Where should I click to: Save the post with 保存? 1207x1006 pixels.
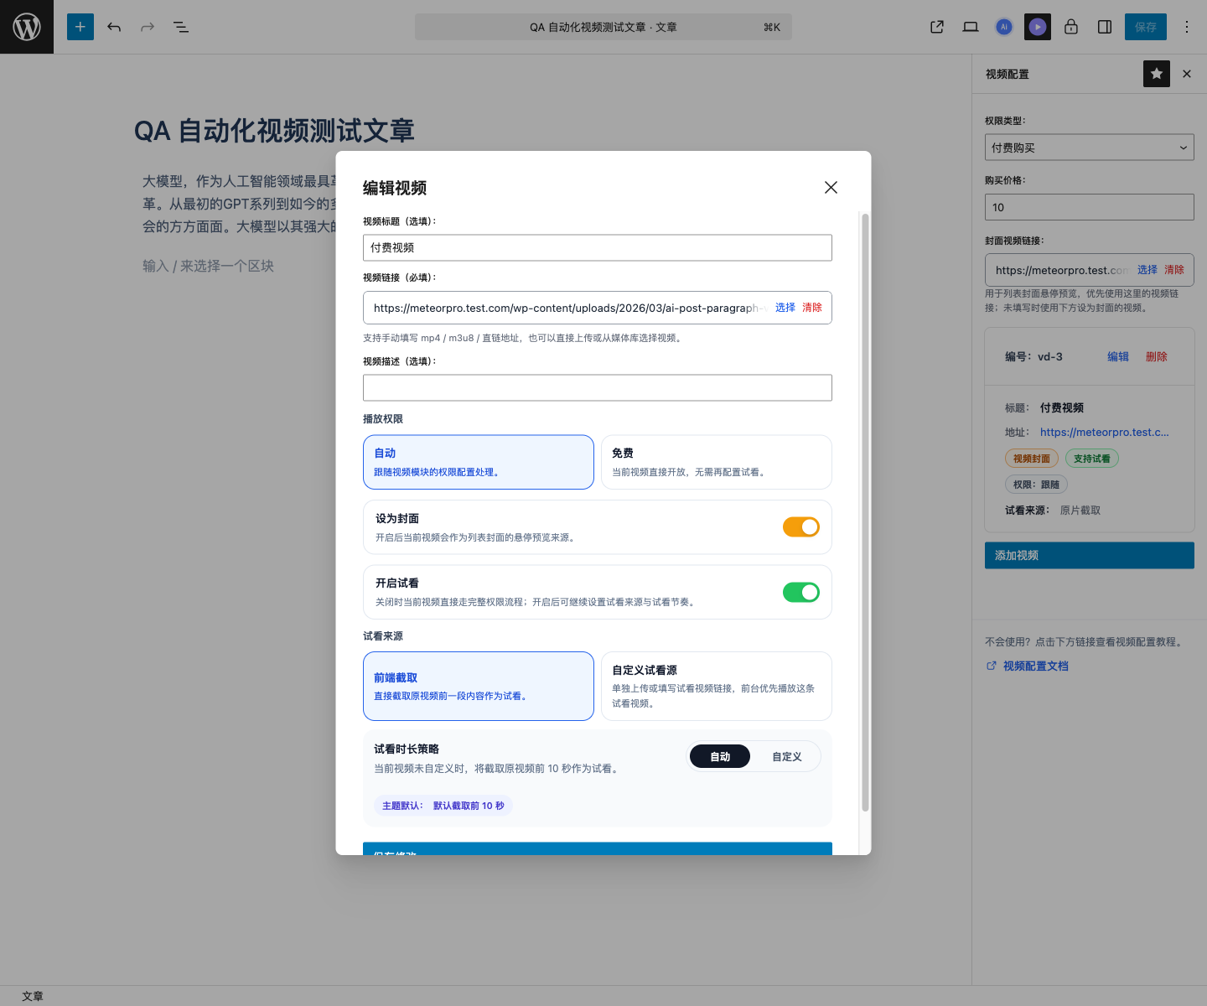pyautogui.click(x=1145, y=27)
